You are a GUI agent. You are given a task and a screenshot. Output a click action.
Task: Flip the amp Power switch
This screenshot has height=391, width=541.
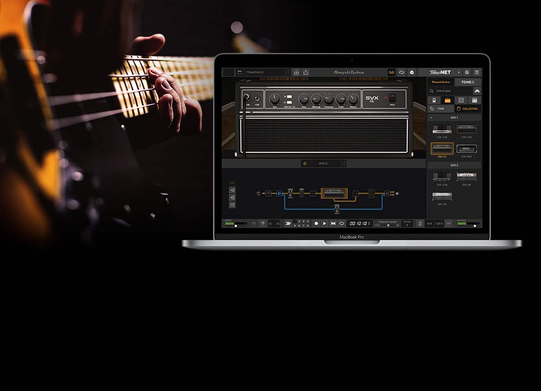(x=392, y=98)
